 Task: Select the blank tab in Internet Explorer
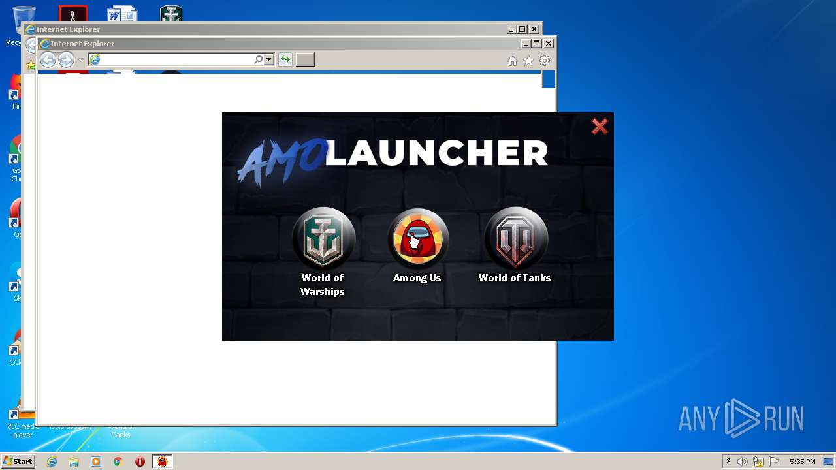click(x=305, y=59)
